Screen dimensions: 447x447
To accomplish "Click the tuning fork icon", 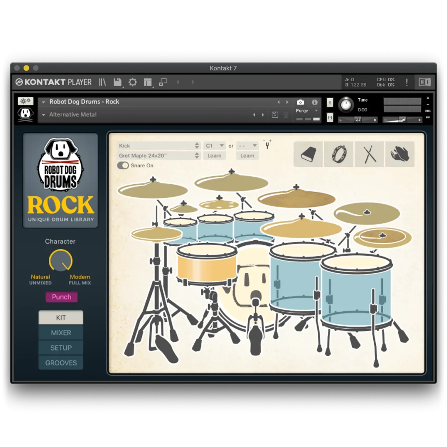I will [267, 145].
